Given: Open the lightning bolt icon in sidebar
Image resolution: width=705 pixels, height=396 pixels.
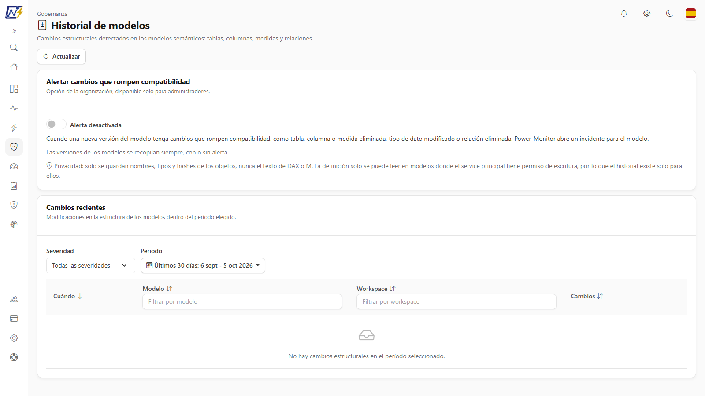Looking at the screenshot, I should (14, 128).
